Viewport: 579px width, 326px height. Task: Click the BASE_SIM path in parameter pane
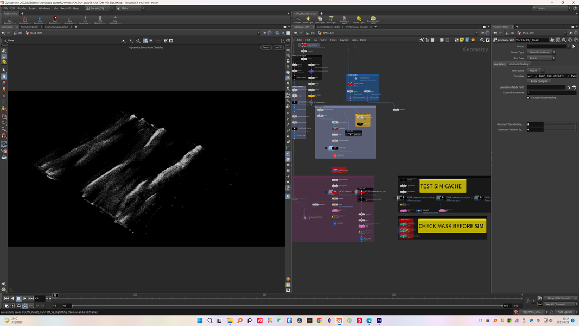pyautogui.click(x=525, y=33)
